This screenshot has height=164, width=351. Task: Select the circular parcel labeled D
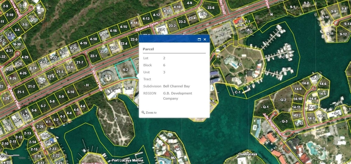[240, 64]
